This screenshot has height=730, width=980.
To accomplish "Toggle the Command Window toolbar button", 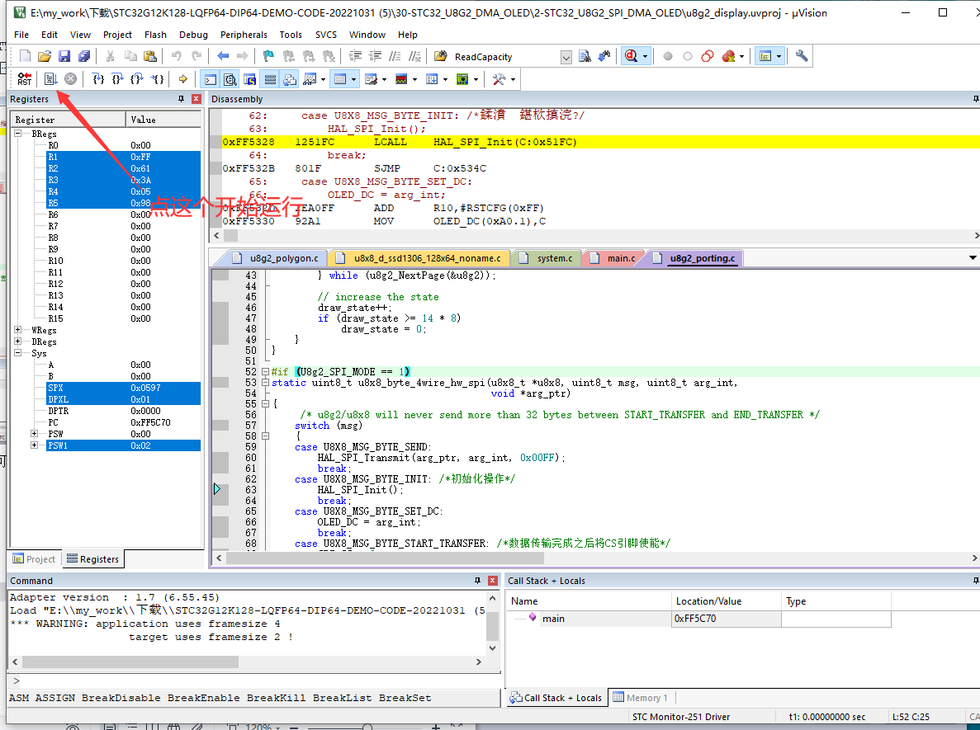I will [x=210, y=79].
